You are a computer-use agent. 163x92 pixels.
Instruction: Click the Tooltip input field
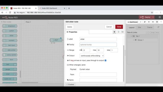coord(98,45)
